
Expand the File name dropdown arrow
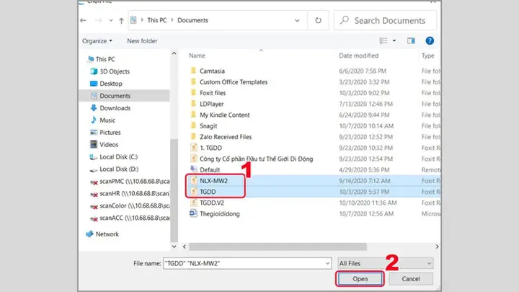click(x=327, y=264)
